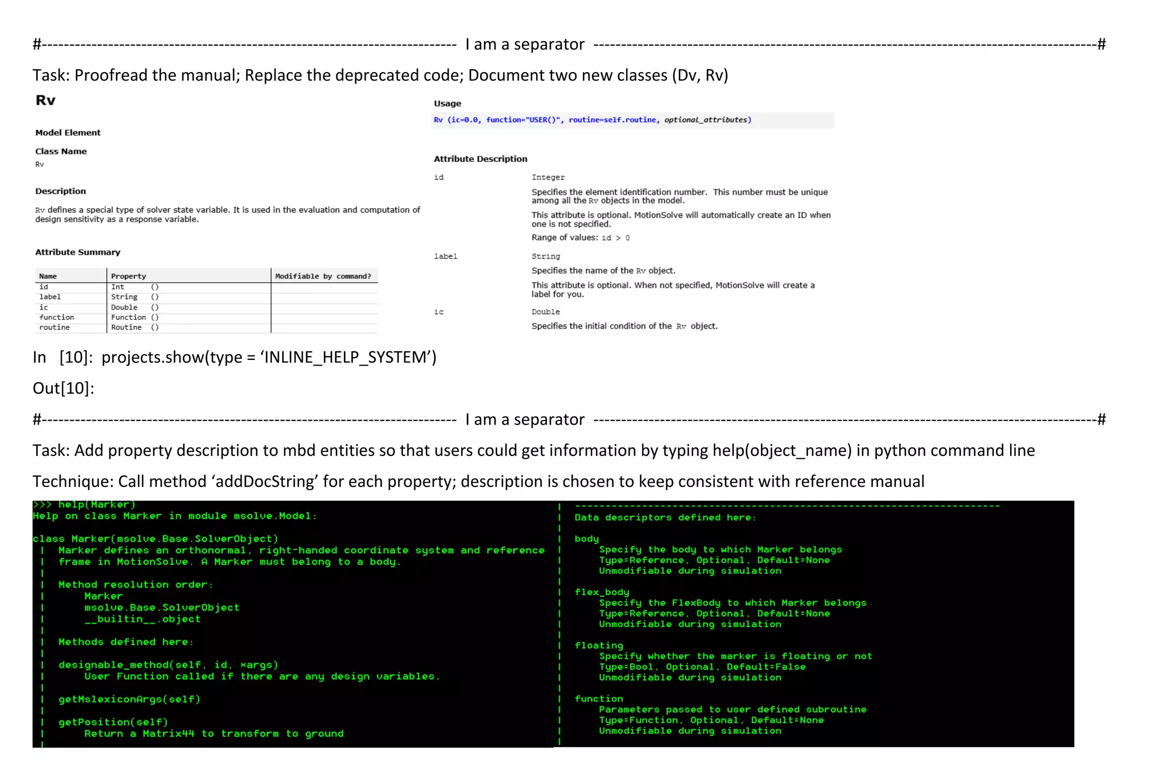Click the Rv usage code line

(592, 120)
